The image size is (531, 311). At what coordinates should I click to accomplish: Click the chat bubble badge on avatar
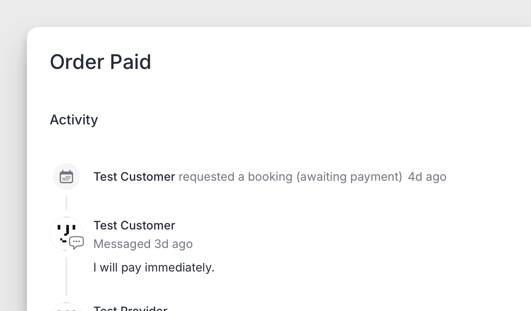[76, 242]
